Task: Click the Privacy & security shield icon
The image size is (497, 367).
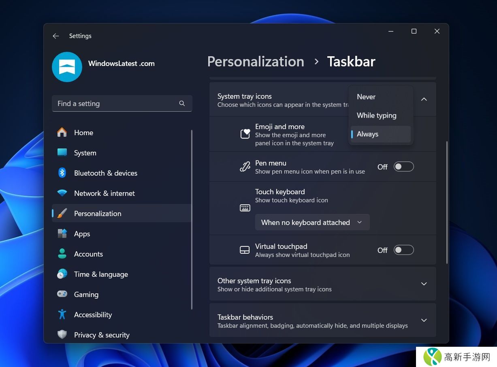Action: pos(62,335)
